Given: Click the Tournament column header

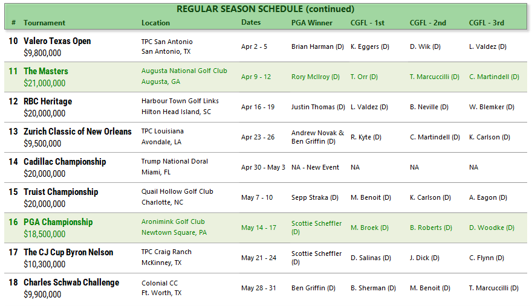Looking at the screenshot, I should tap(44, 23).
